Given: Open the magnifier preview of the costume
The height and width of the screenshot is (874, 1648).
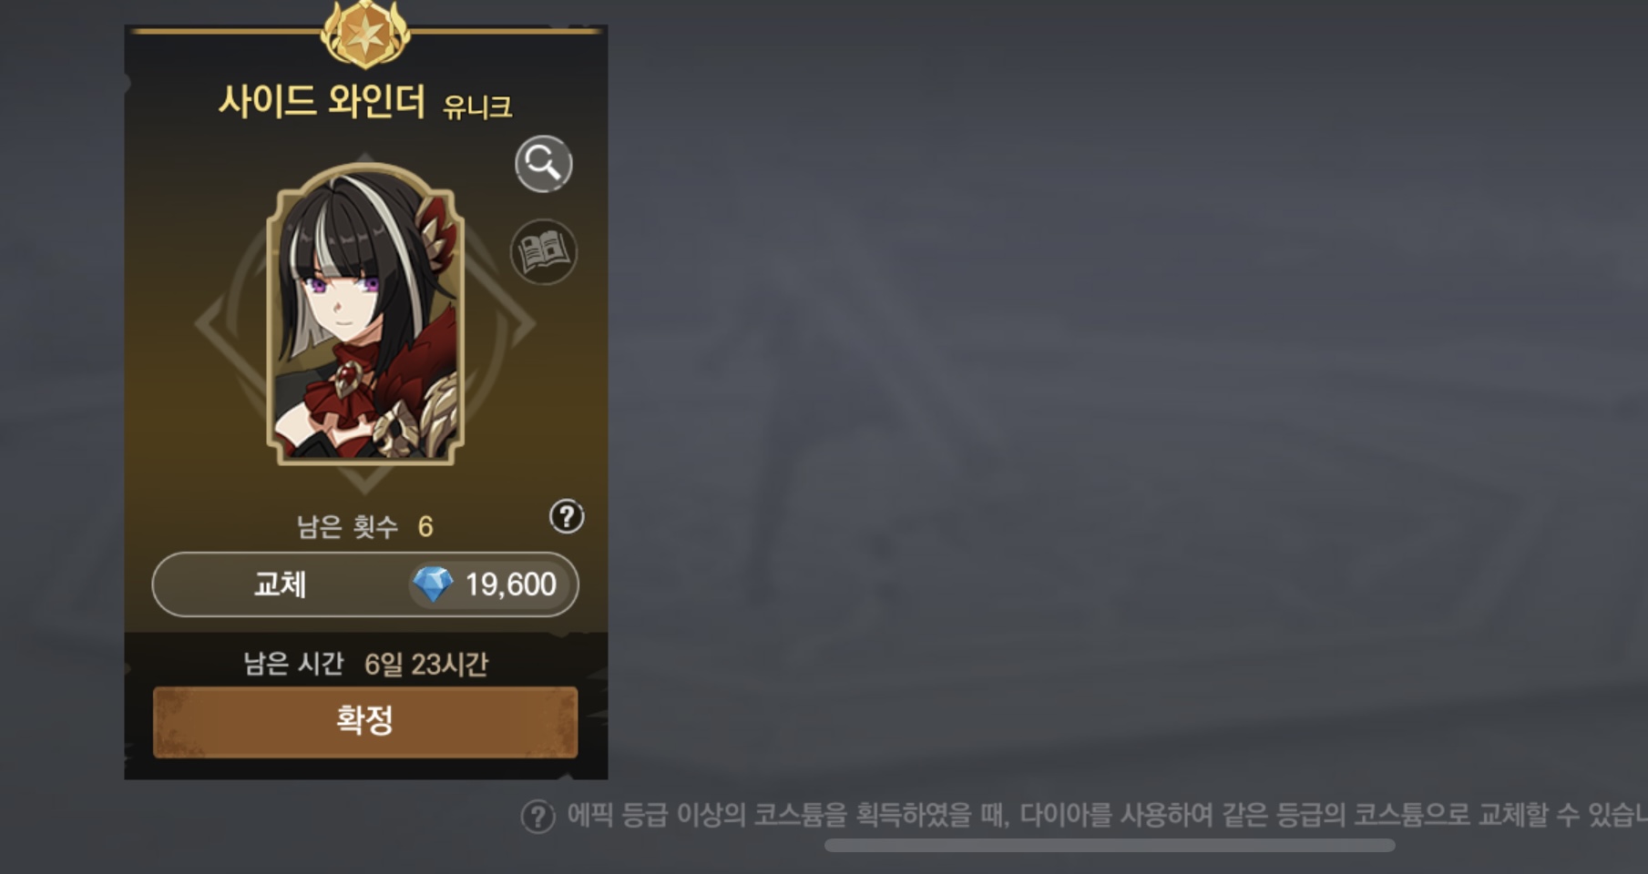Looking at the screenshot, I should 544,164.
